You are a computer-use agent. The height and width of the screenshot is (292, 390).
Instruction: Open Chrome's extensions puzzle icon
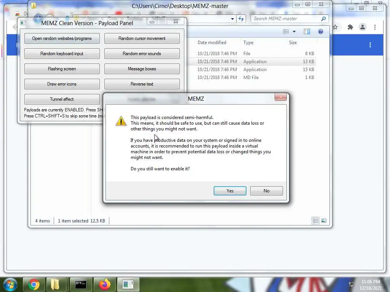(350, 27)
